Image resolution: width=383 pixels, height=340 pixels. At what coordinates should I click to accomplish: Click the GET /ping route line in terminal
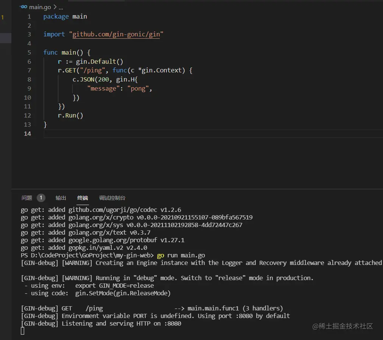(152, 309)
